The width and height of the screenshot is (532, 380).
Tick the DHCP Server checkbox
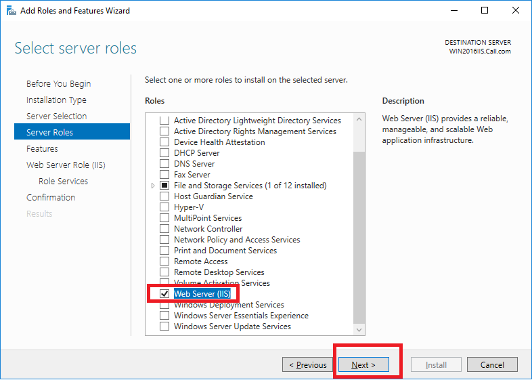[x=164, y=153]
